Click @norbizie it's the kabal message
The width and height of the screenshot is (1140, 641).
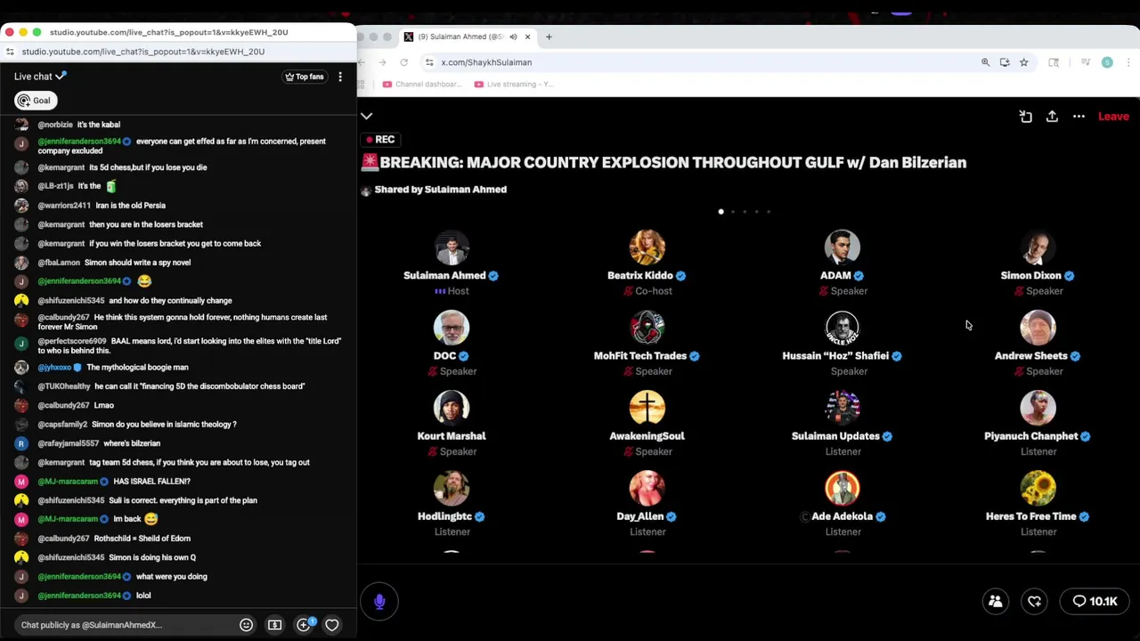178,125
